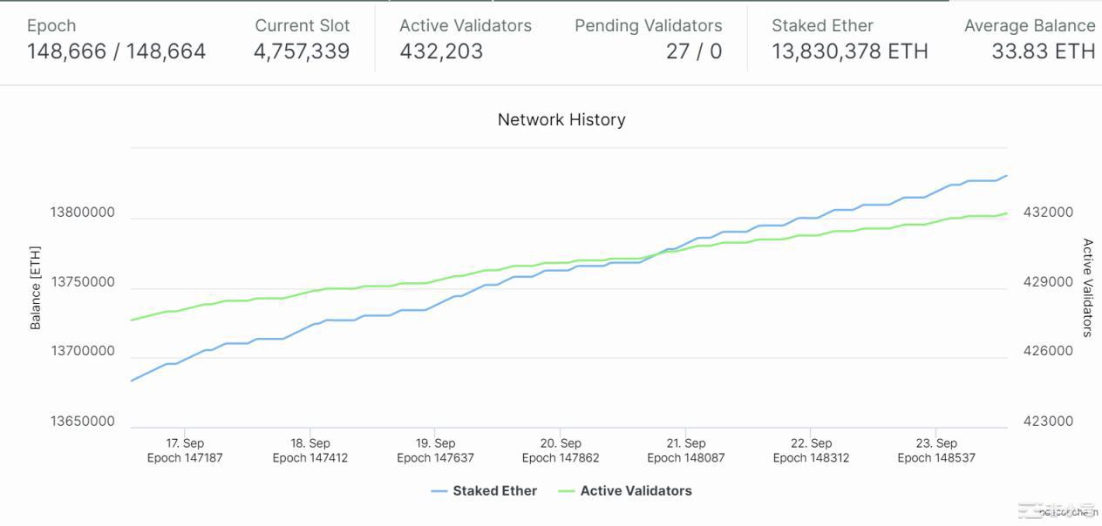Click the green Active Validators legend line marker
1102x526 pixels.
click(567, 491)
